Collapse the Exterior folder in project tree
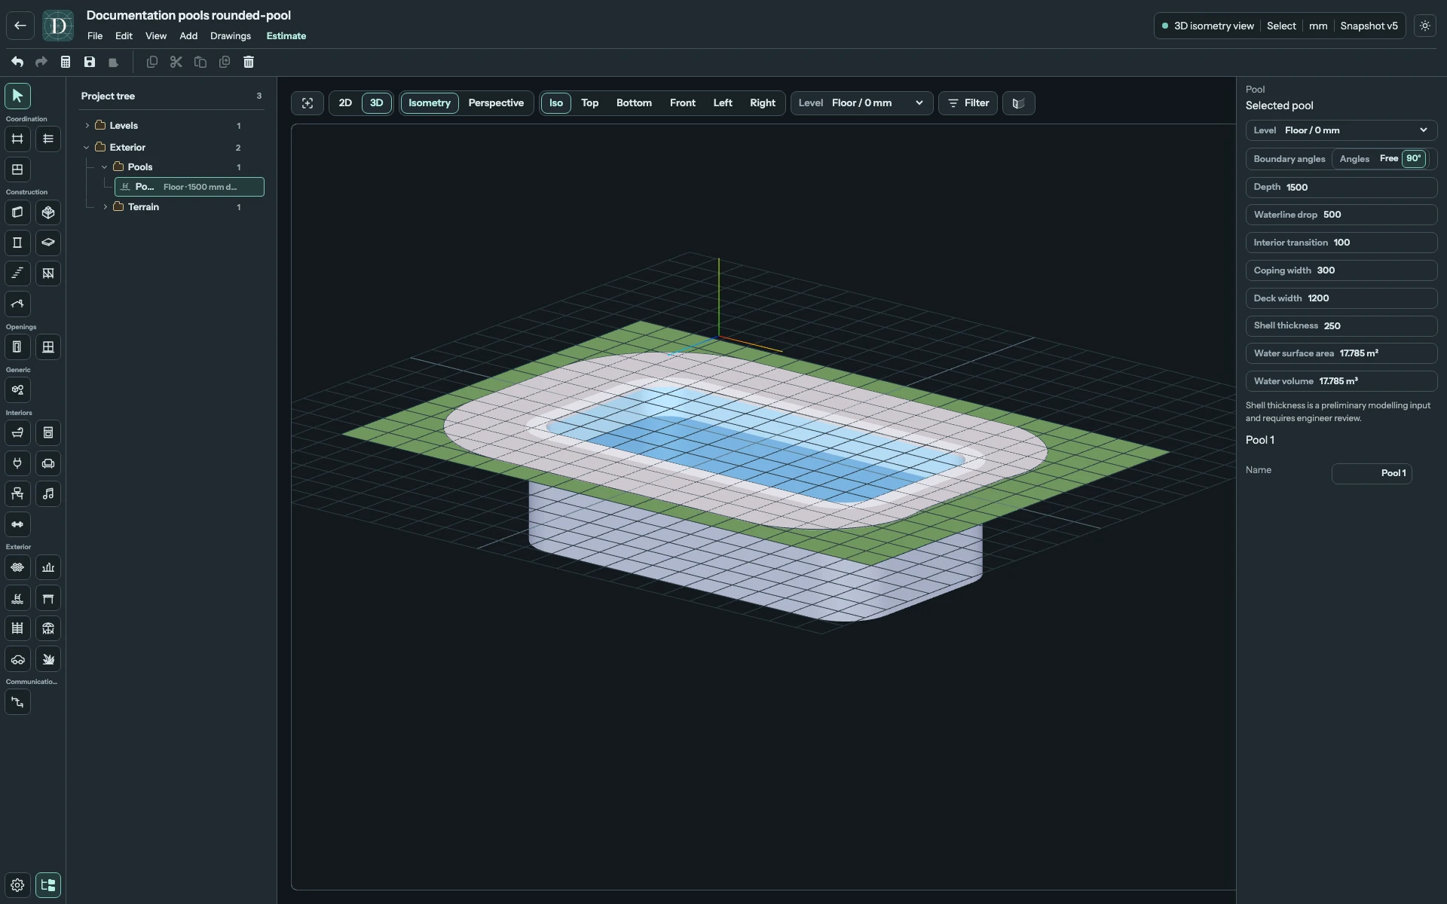Viewport: 1447px width, 904px height. pyautogui.click(x=87, y=148)
